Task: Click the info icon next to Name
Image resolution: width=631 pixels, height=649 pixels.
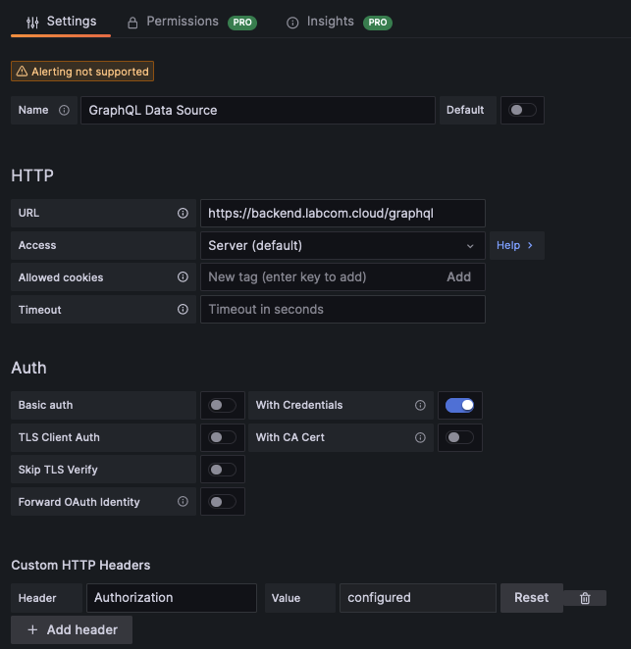Action: [65, 111]
